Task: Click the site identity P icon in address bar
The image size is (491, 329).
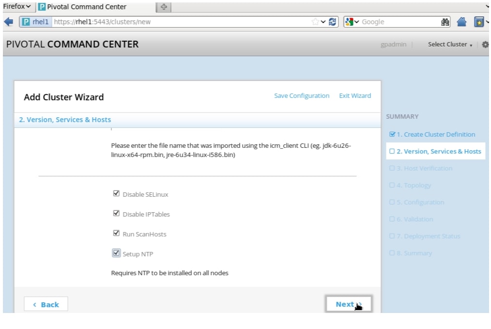Action: point(26,22)
